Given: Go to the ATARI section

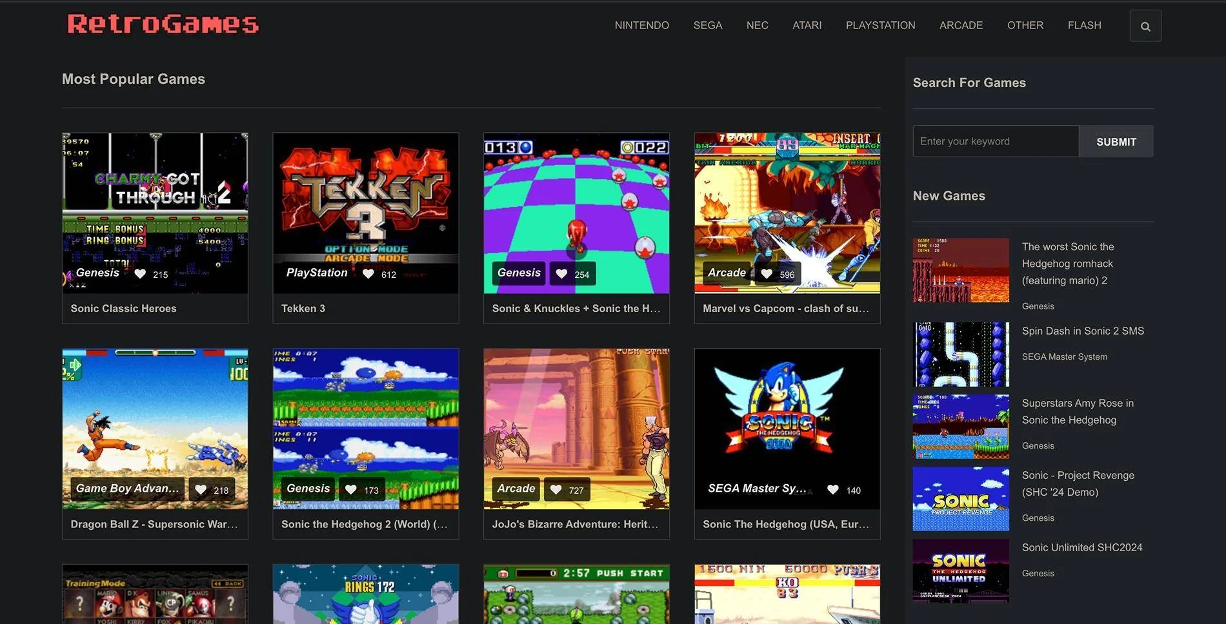Looking at the screenshot, I should pyautogui.click(x=807, y=25).
